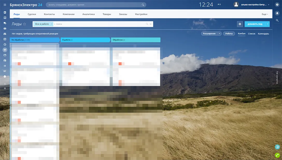Open the Роботы button

click(x=229, y=34)
